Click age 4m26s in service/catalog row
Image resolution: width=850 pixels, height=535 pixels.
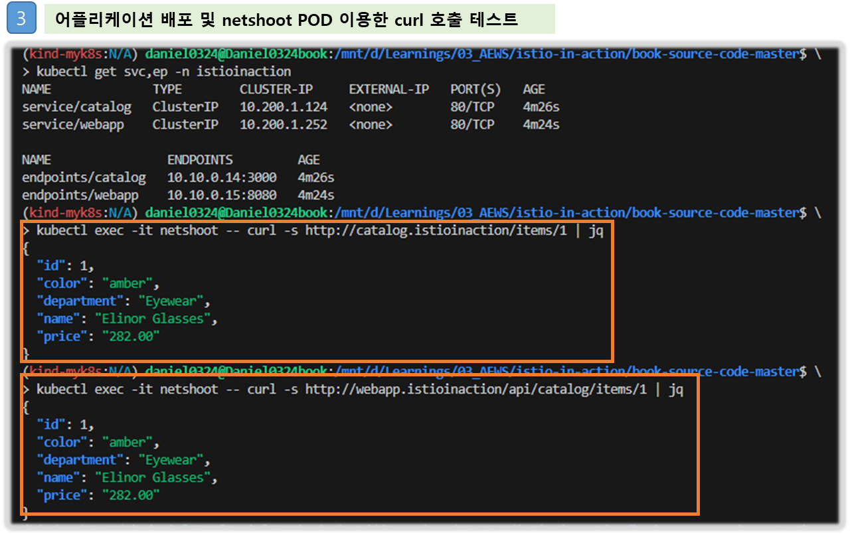coord(541,107)
